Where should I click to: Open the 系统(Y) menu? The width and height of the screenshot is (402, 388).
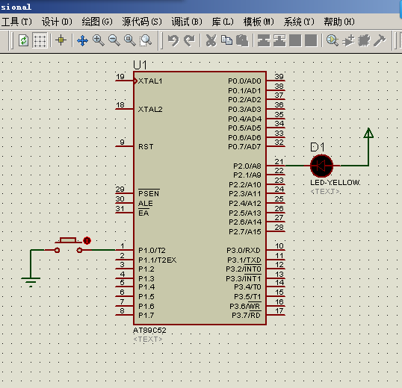[299, 22]
